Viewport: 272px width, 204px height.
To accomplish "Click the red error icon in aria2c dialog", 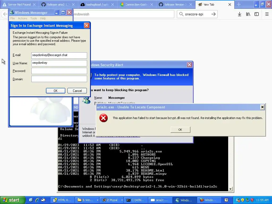I will [103, 118].
